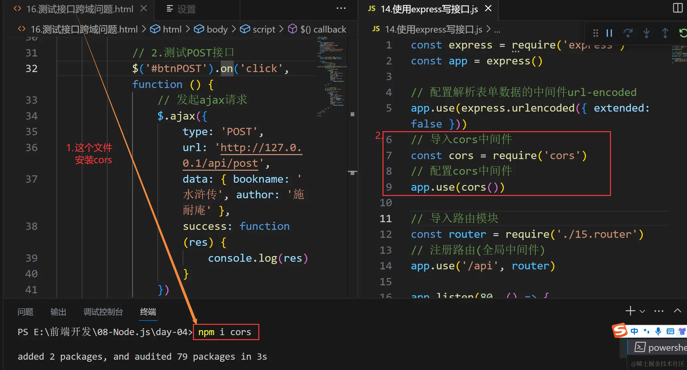687x370 pixels.
Task: Open terminal launch profile dropdown
Action: coord(642,312)
